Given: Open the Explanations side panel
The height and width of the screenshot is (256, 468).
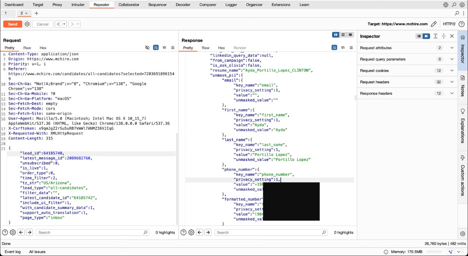Looking at the screenshot, I should 463,127.
